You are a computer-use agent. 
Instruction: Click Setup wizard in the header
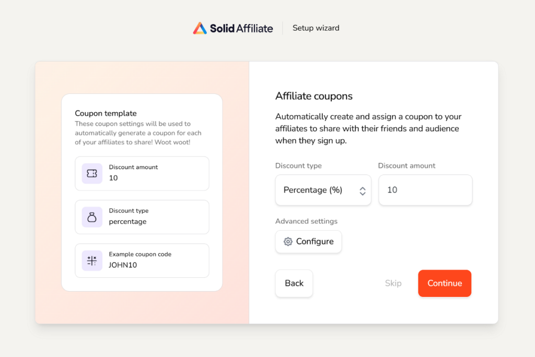pos(316,28)
